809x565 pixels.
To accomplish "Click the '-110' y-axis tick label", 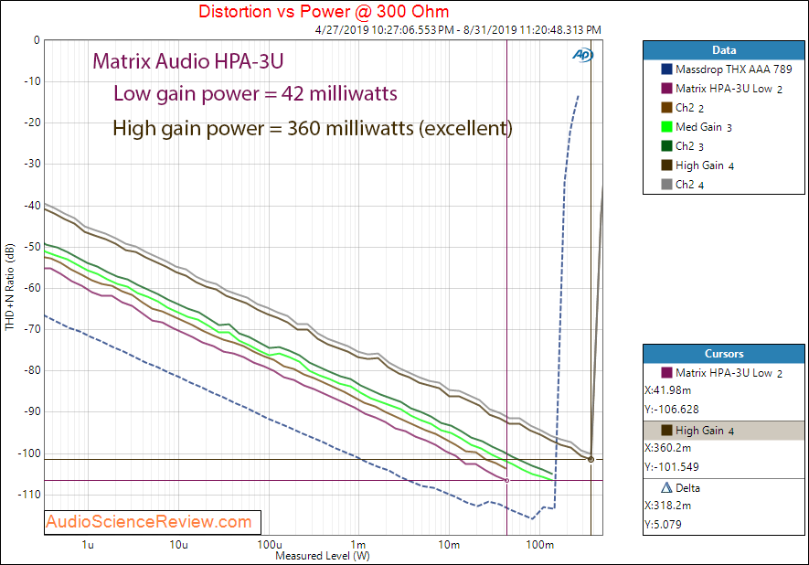I will (x=29, y=495).
